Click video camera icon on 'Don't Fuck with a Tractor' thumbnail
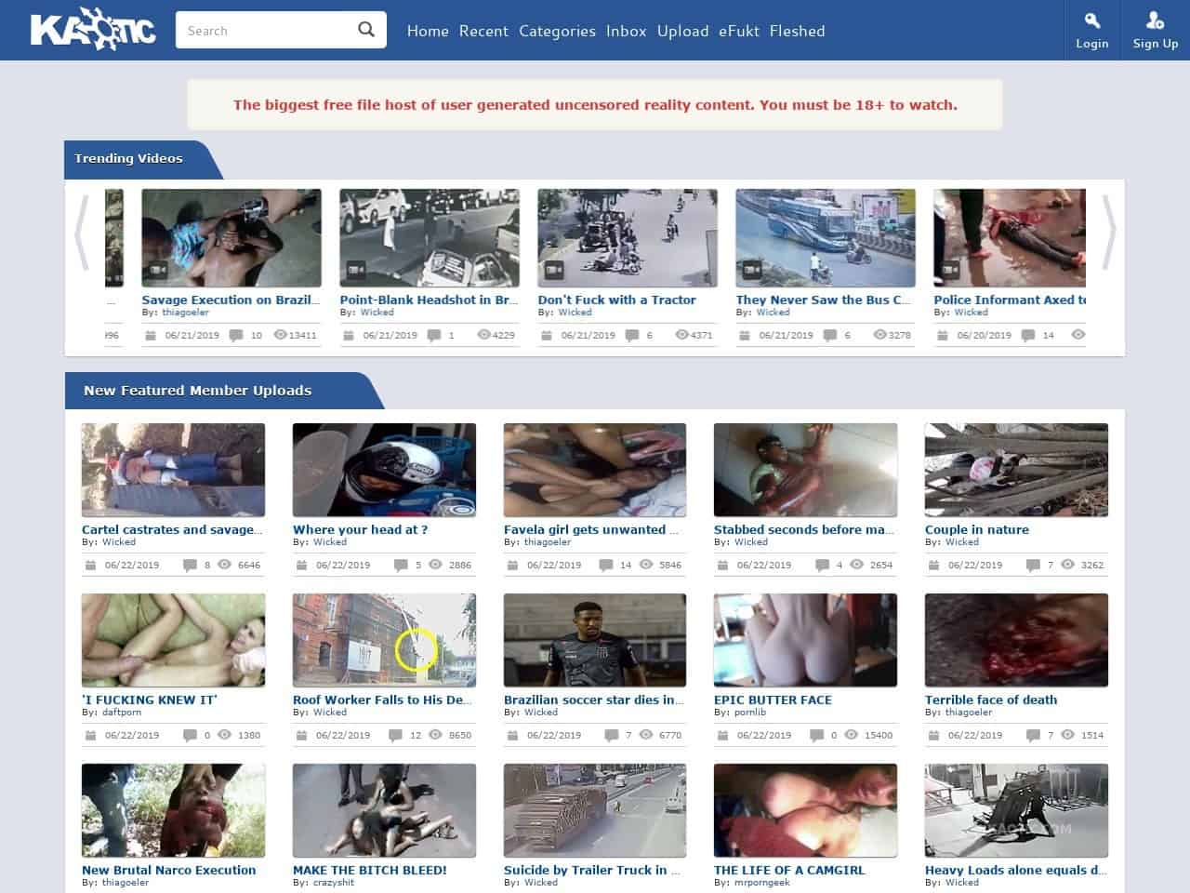This screenshot has width=1190, height=893. coord(553,271)
